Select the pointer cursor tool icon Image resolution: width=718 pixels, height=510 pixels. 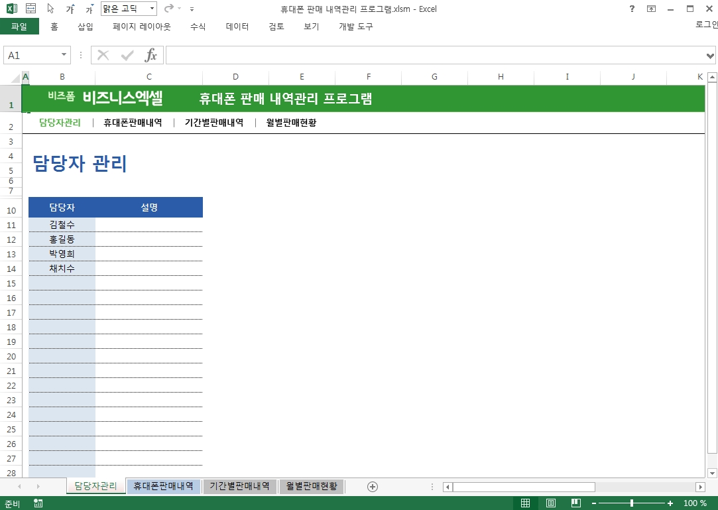51,8
